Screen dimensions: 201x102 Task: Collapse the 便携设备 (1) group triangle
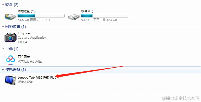coord(3,70)
